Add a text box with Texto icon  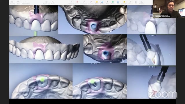(108, 2)
